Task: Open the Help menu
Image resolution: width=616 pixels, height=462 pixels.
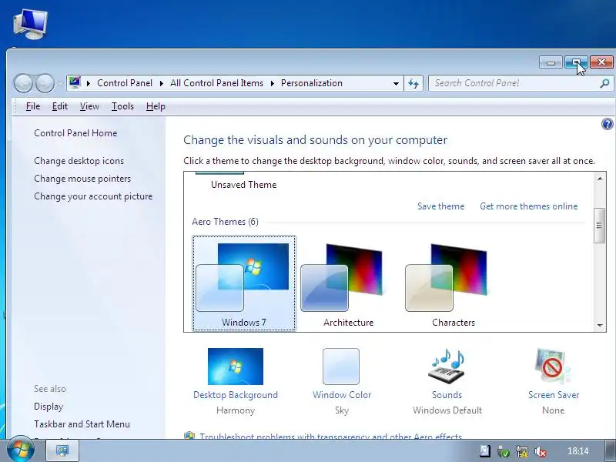Action: (156, 106)
